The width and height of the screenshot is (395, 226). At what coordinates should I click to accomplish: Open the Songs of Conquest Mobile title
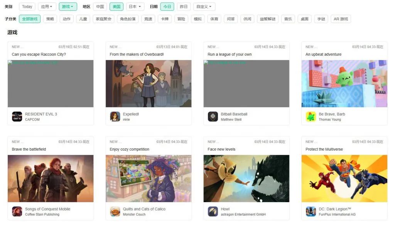[47, 209]
